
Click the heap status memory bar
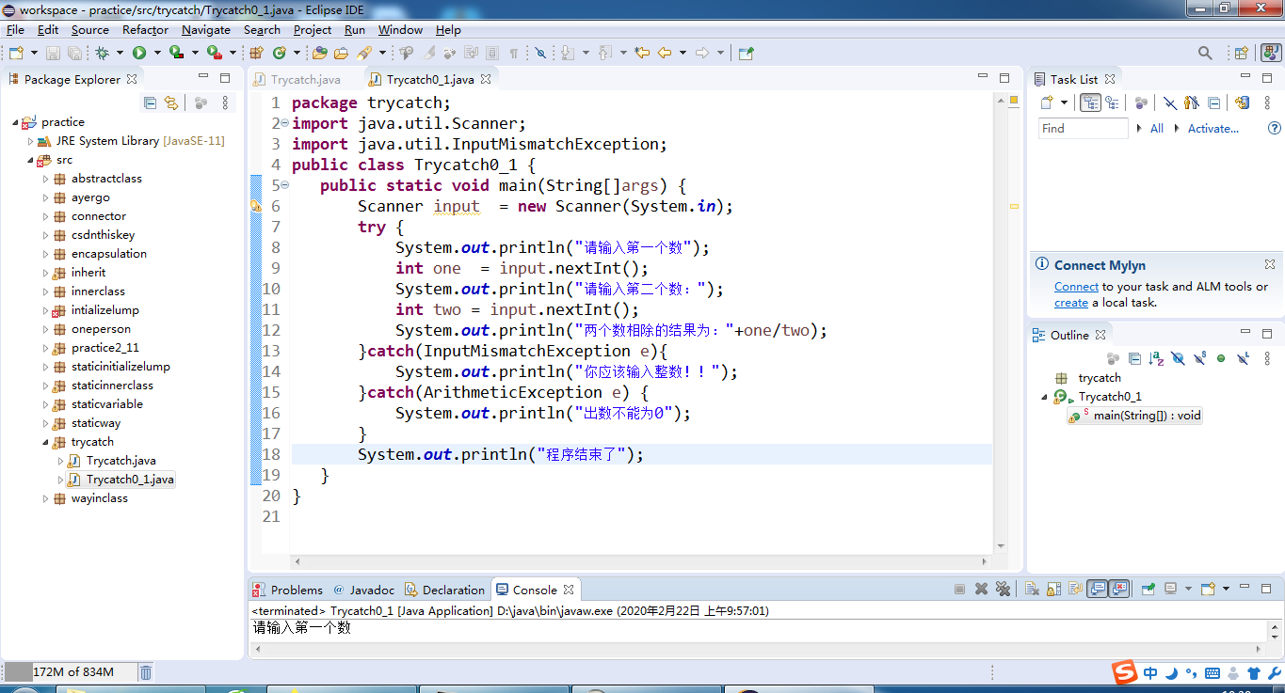pyautogui.click(x=70, y=671)
